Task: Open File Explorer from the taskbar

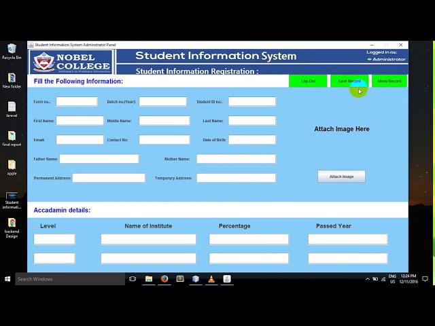Action: 149,279
